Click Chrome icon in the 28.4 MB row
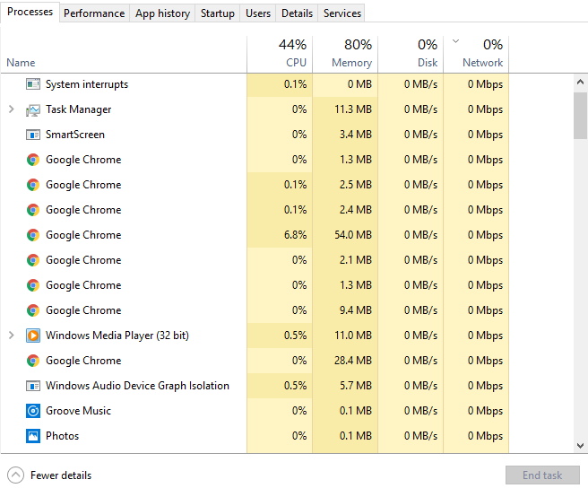The height and width of the screenshot is (497, 588). click(x=33, y=361)
